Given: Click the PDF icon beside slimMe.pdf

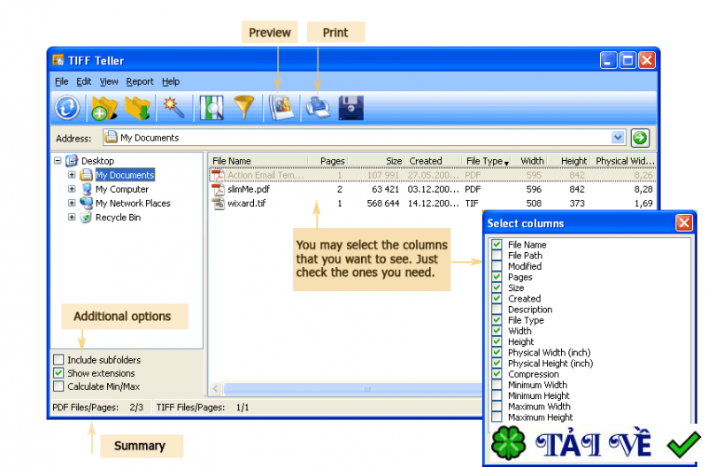Looking at the screenshot, I should coord(218,189).
